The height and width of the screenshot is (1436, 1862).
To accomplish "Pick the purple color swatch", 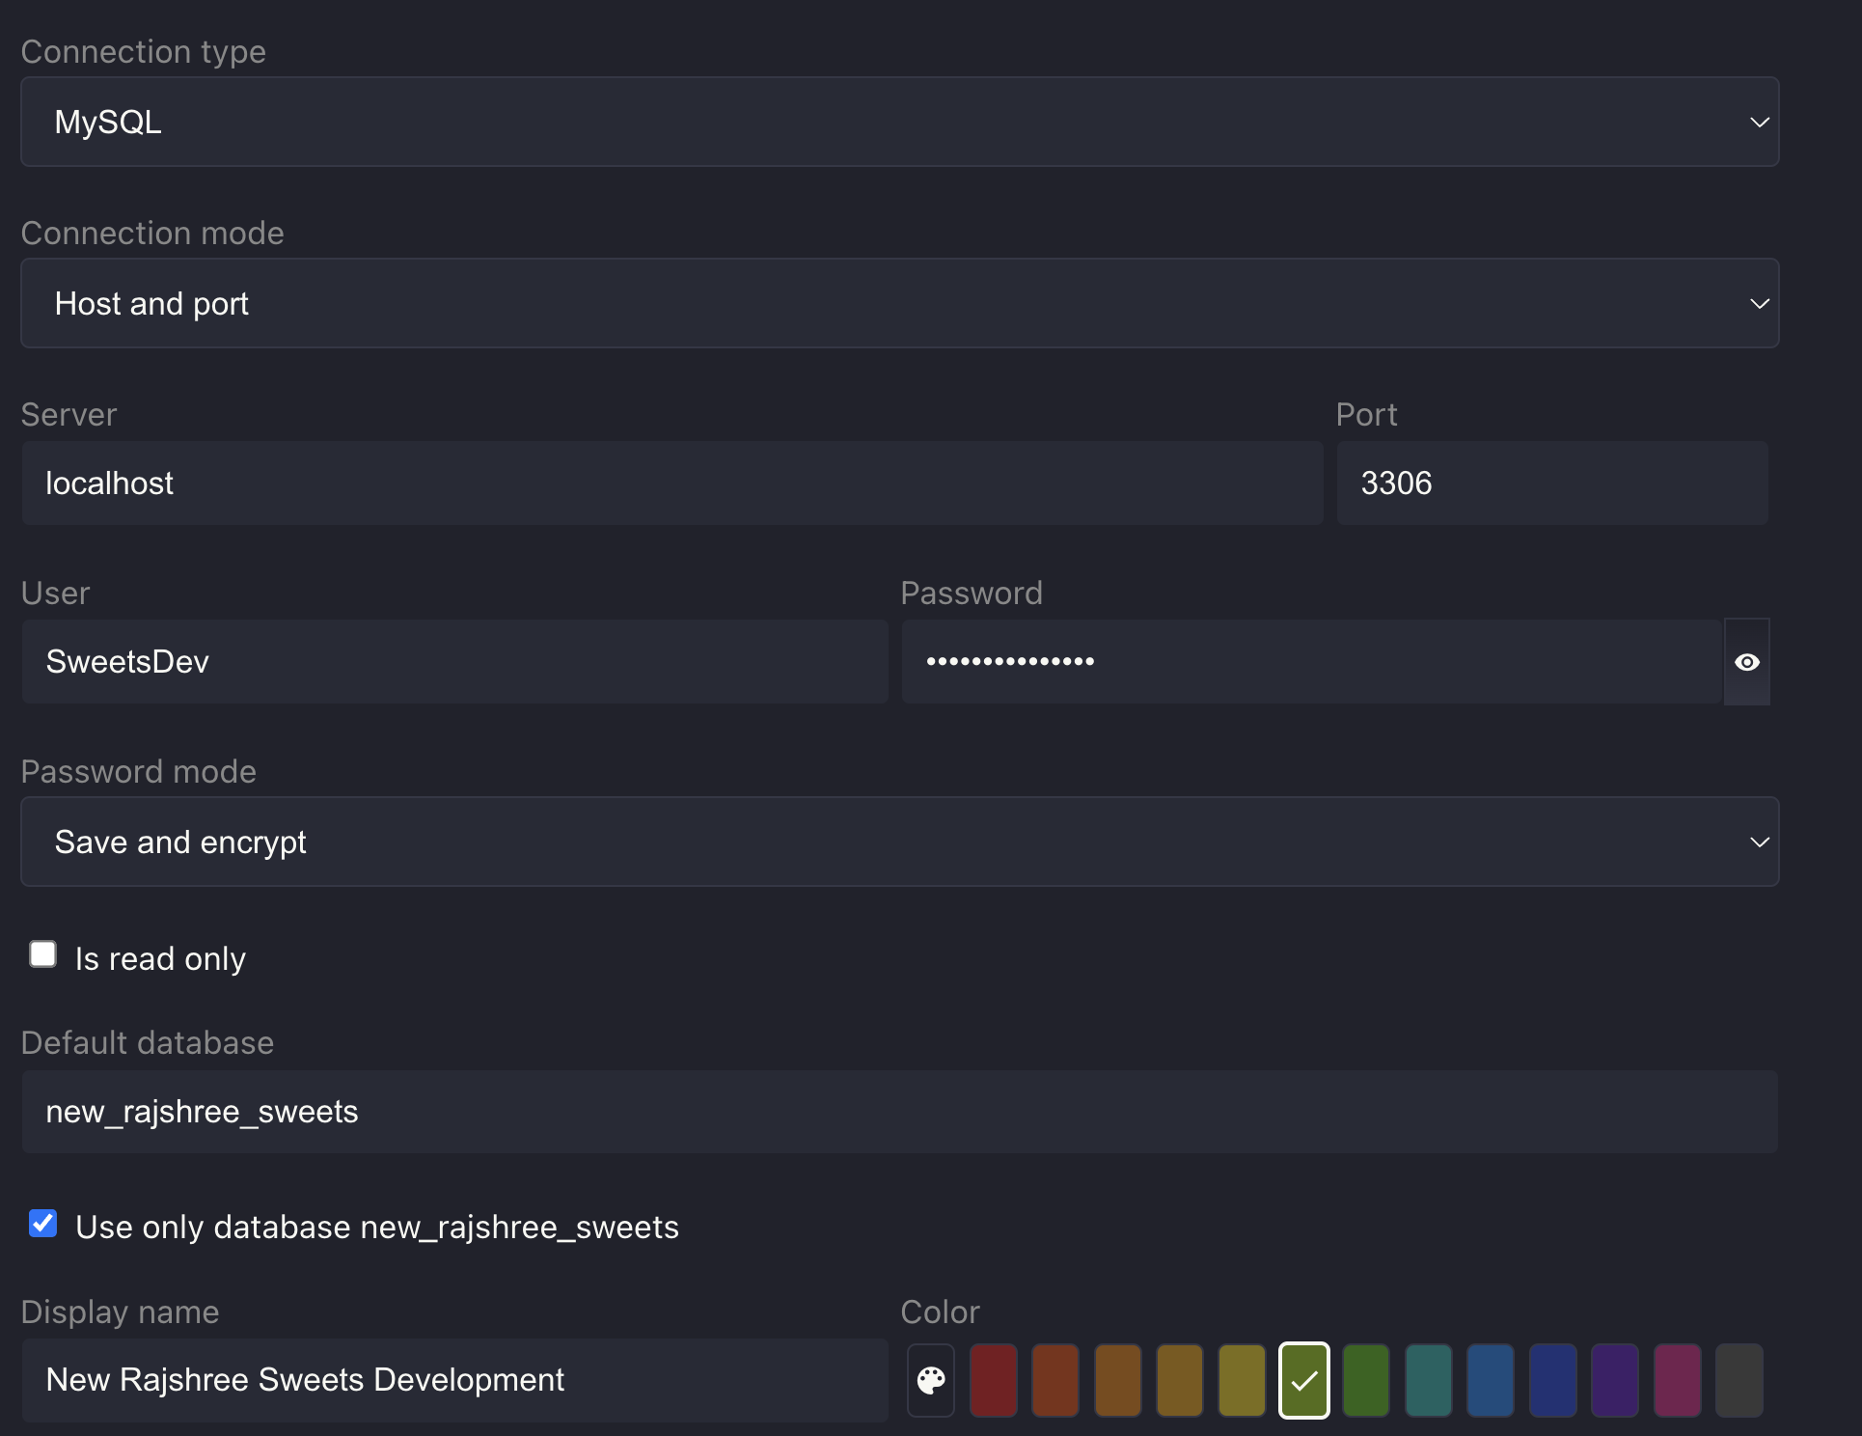I will click(1615, 1380).
